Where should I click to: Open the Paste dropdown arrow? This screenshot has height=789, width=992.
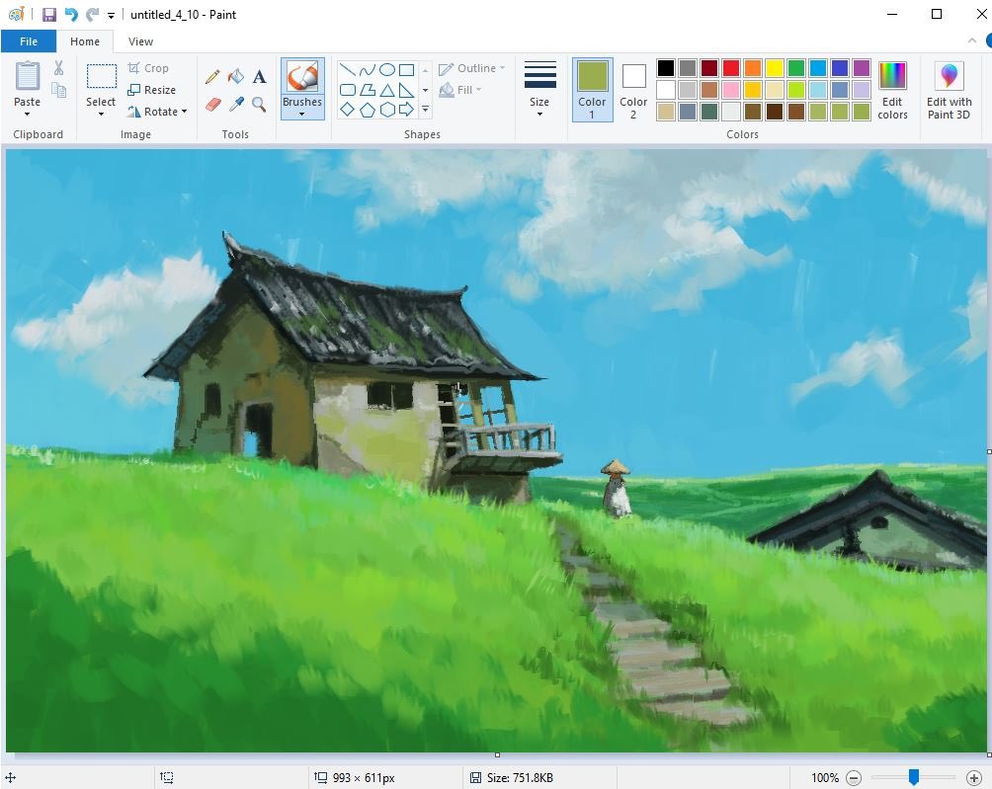coord(28,115)
